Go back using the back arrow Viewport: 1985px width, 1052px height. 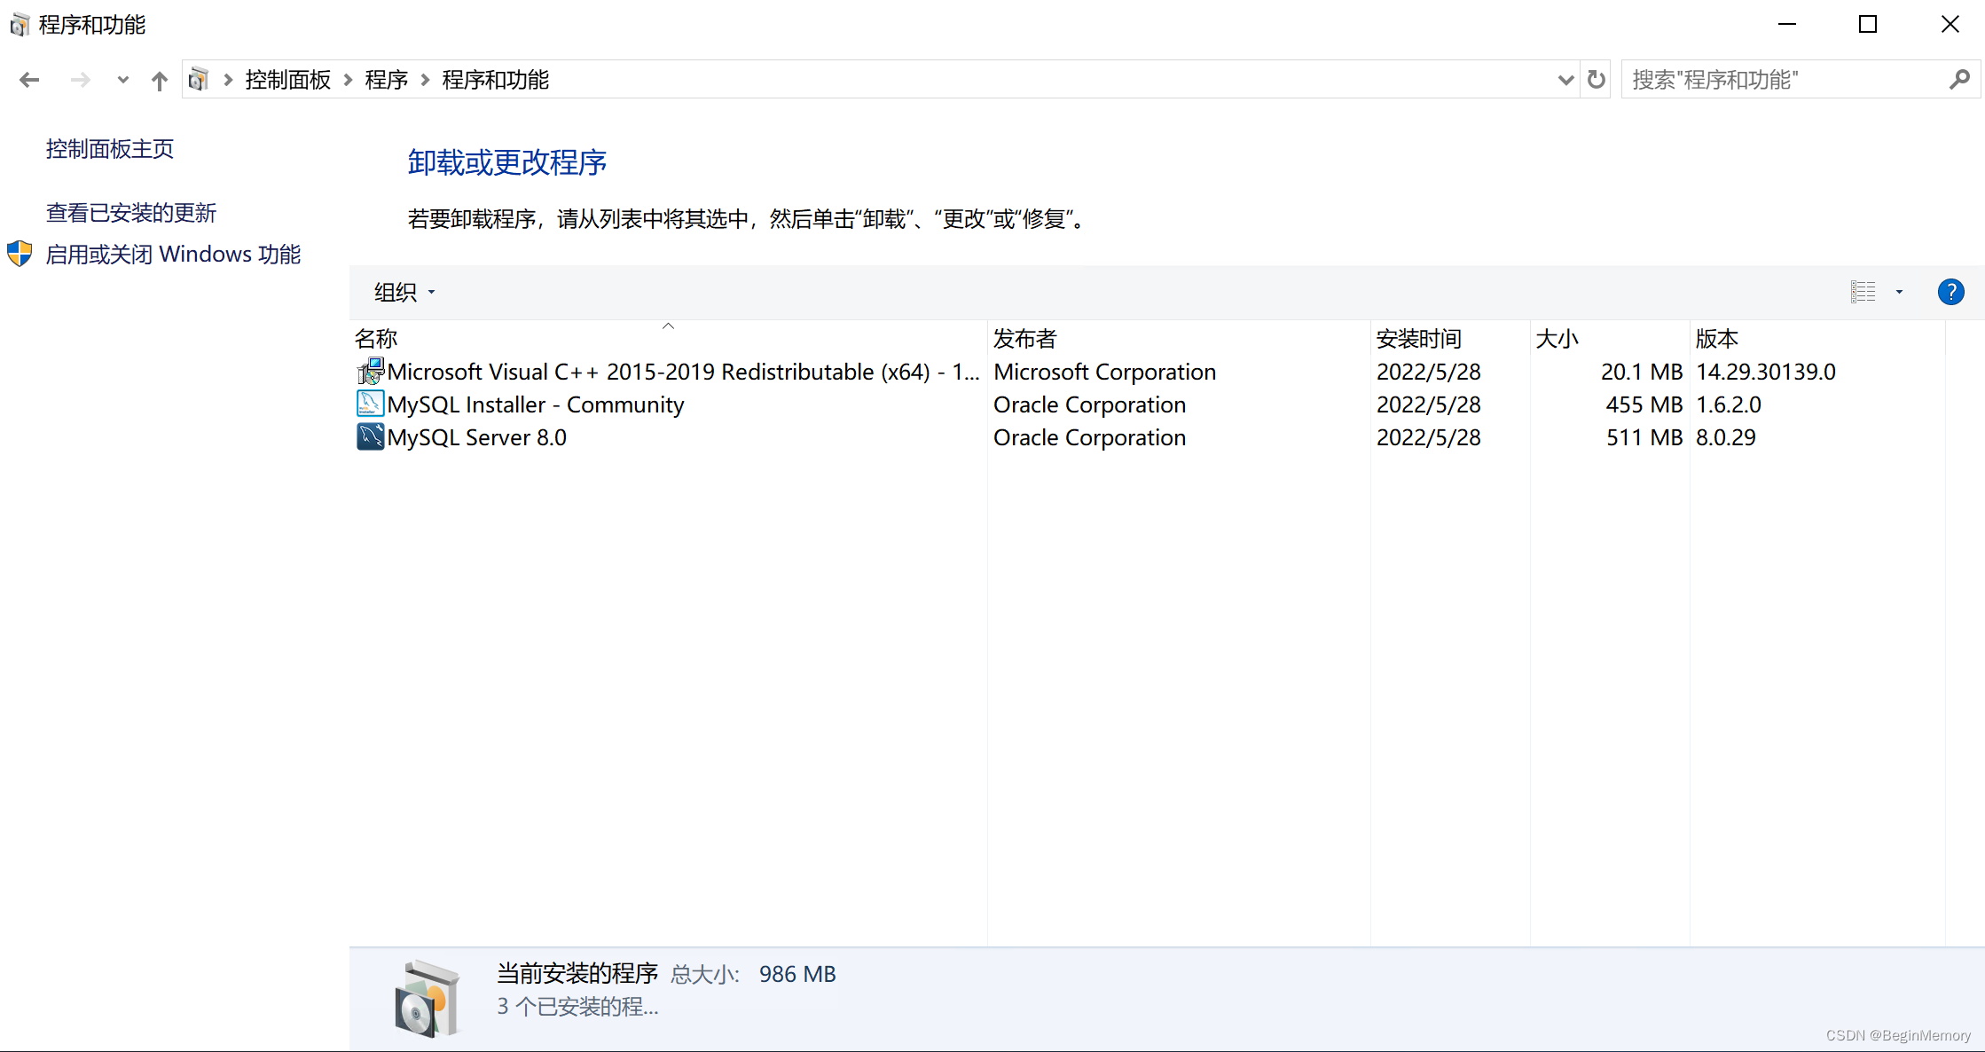click(29, 79)
